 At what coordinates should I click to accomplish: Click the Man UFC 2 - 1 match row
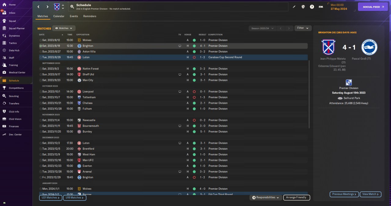point(173,160)
